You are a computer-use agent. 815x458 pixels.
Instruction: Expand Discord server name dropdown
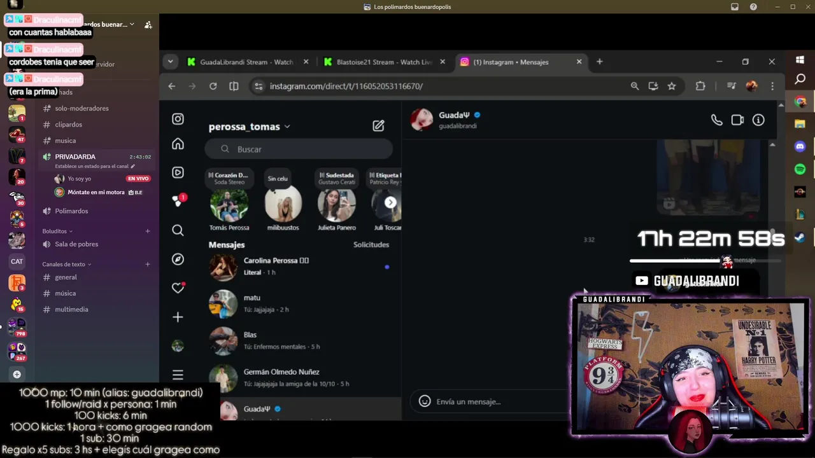pos(132,24)
